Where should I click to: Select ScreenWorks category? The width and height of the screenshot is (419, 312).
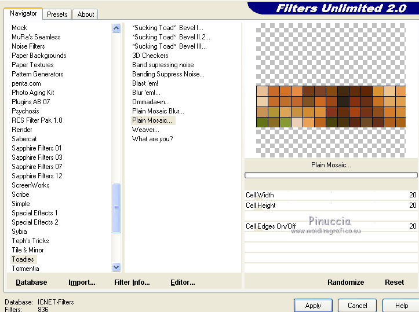(x=31, y=185)
